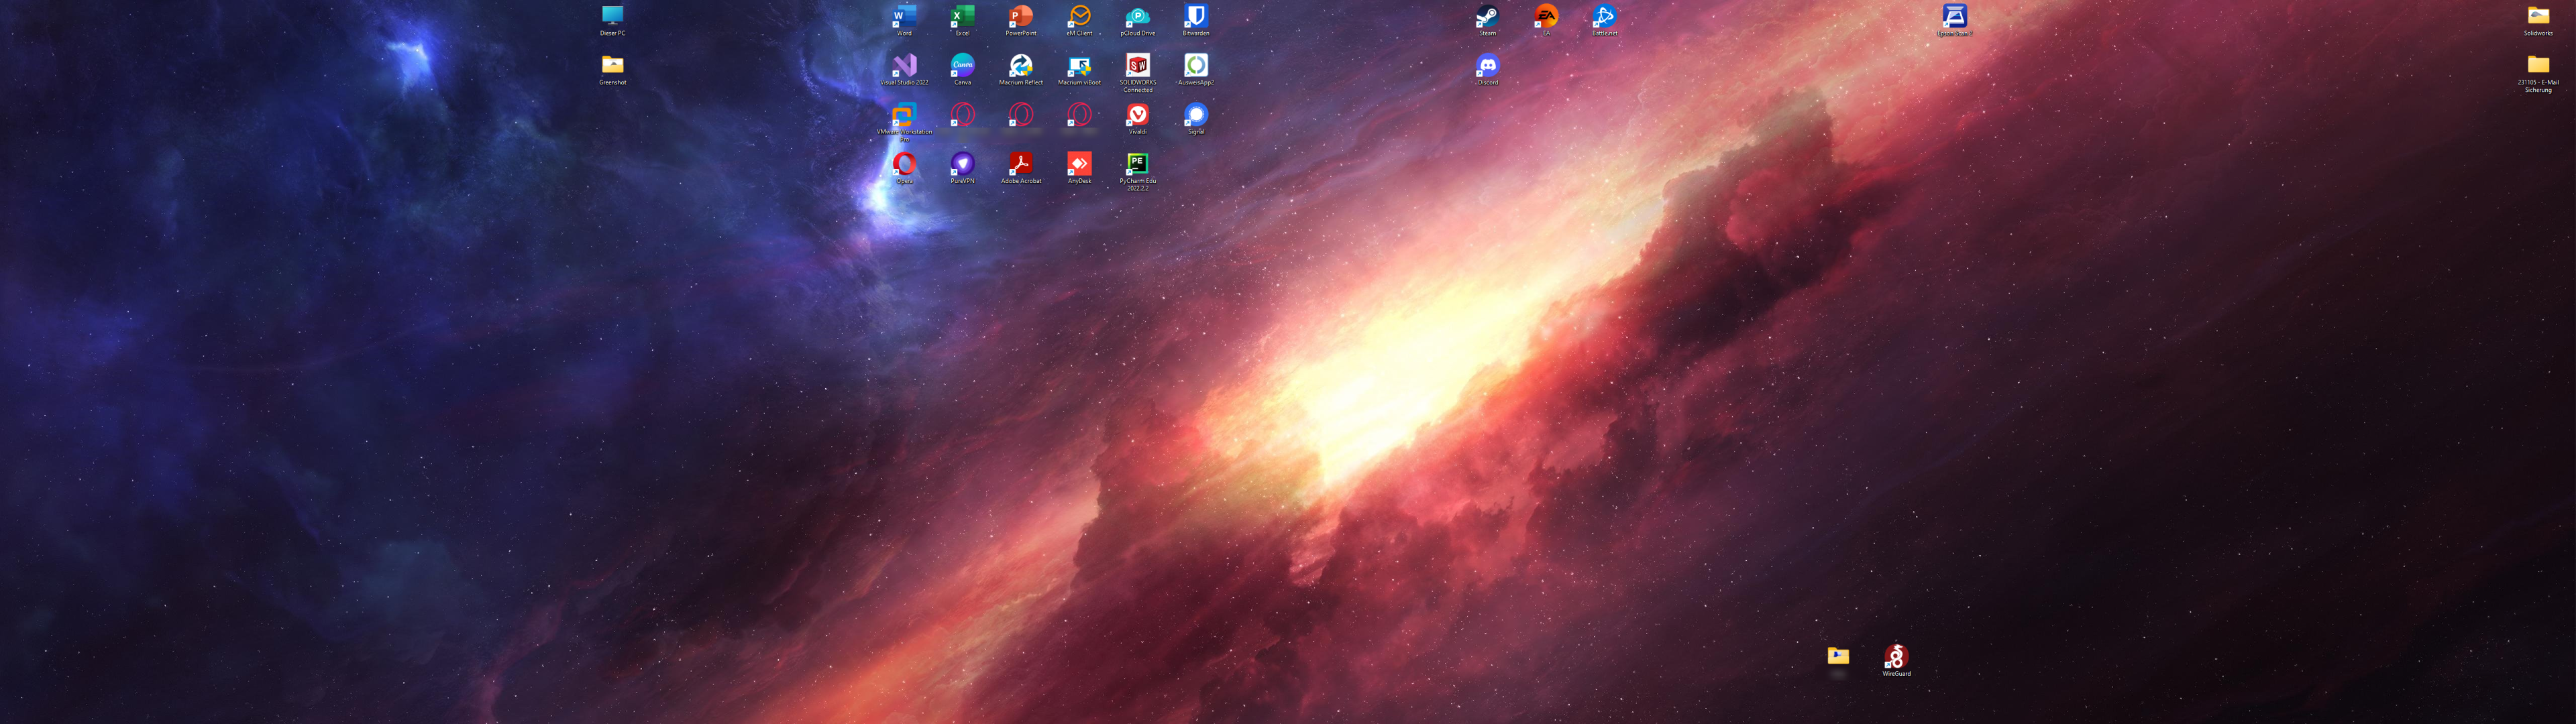Select the Vivaldi browser icon
Screen dimensions: 2576x724
(1137, 115)
